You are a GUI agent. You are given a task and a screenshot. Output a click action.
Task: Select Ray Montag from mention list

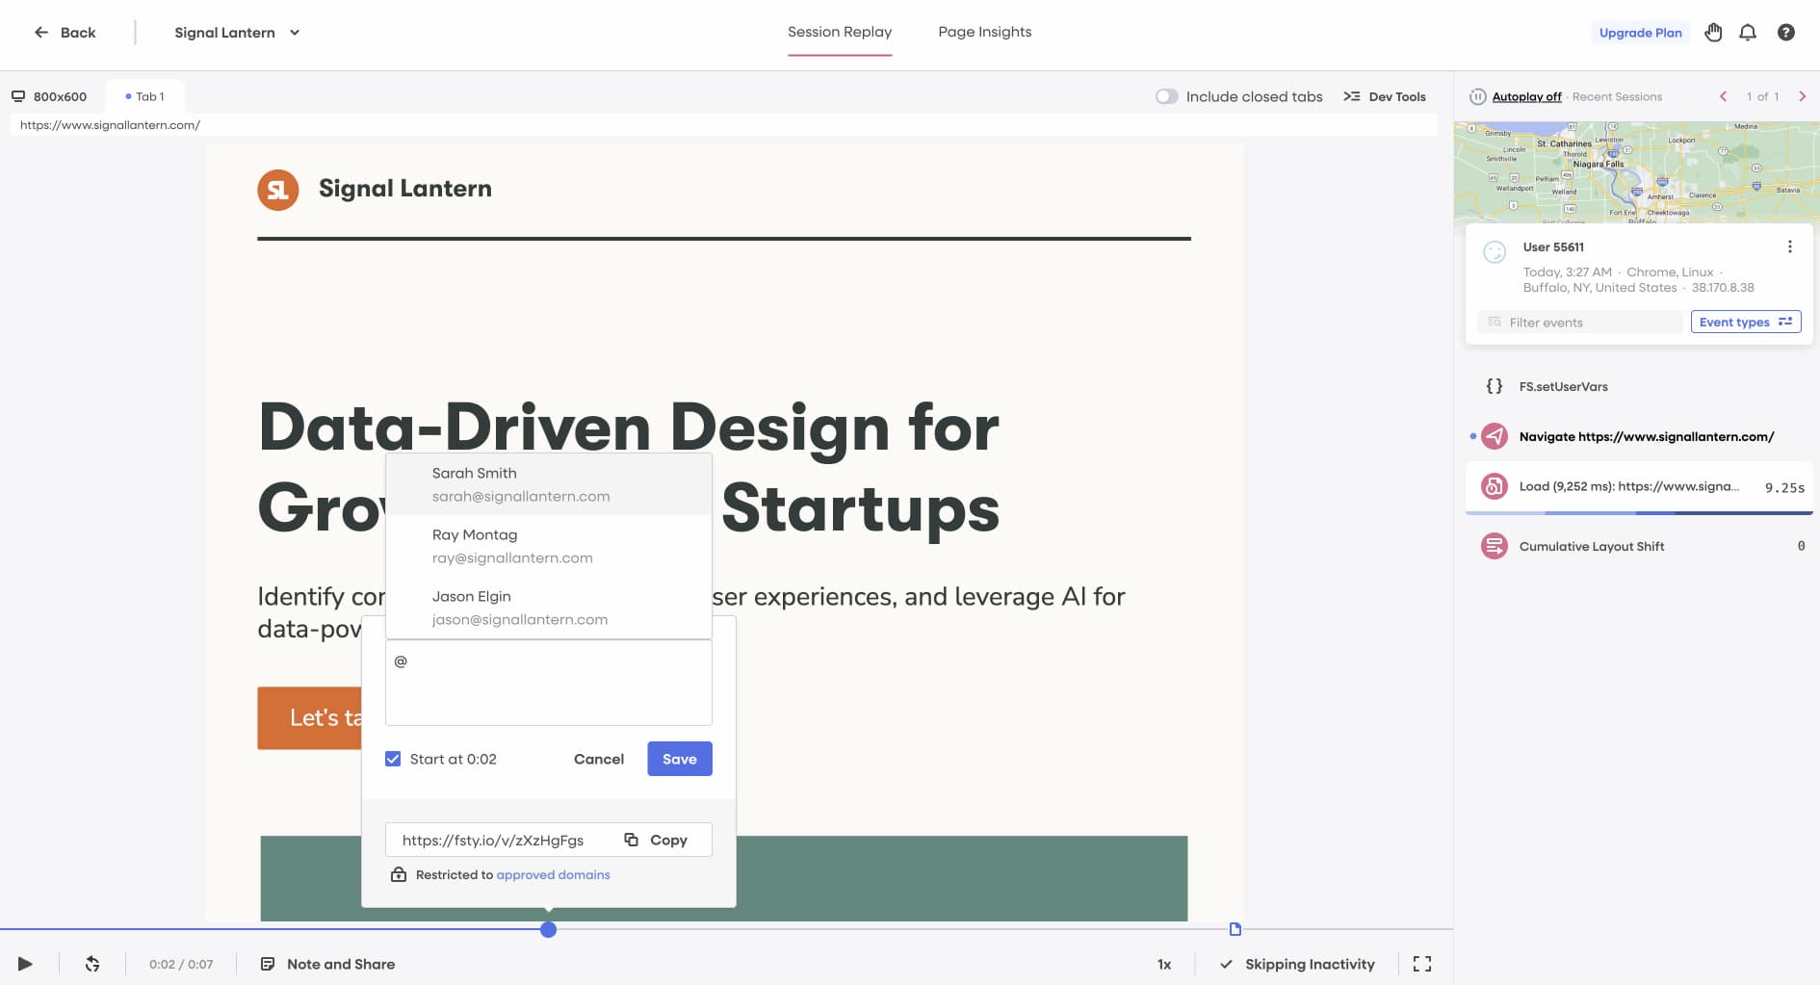(548, 546)
